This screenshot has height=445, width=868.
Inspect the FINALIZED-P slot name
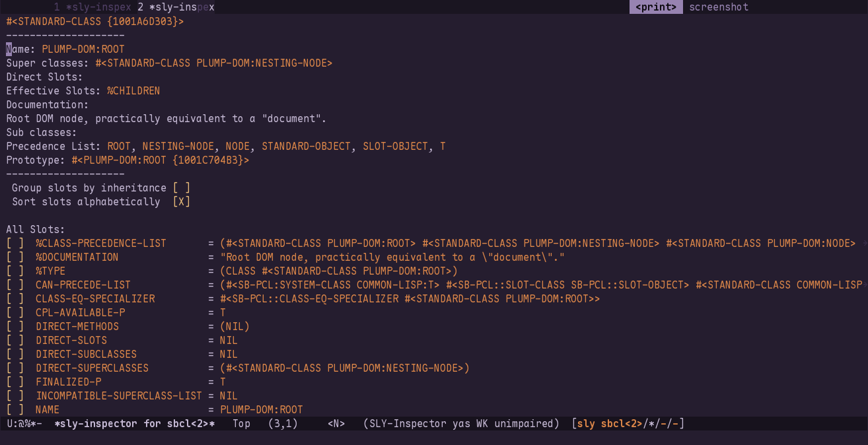69,382
